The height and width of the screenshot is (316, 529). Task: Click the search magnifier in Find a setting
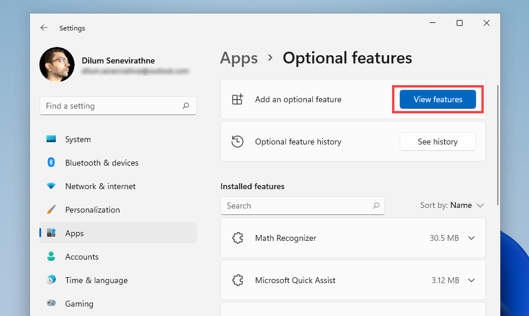[186, 106]
